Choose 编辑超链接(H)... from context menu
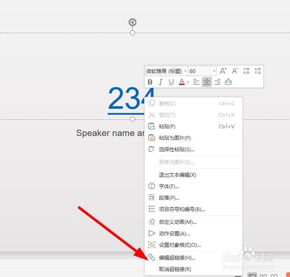 tap(193, 257)
